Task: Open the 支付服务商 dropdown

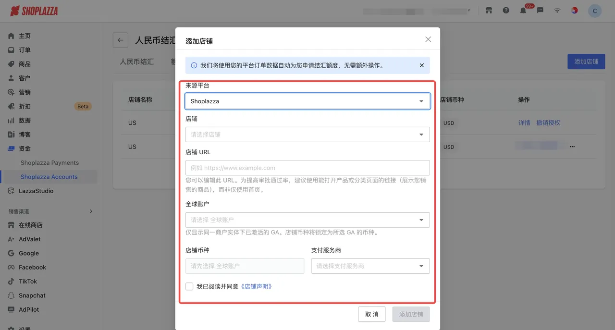Action: (370, 266)
